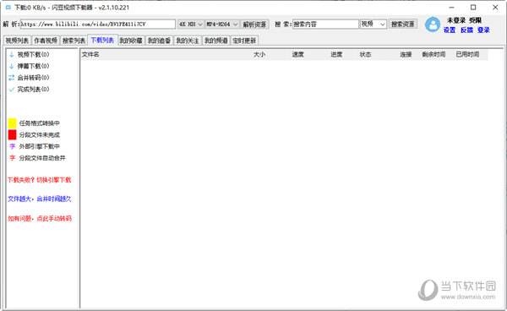Switch to the 我的频道 tab
The width and height of the screenshot is (507, 311).
pyautogui.click(x=216, y=41)
